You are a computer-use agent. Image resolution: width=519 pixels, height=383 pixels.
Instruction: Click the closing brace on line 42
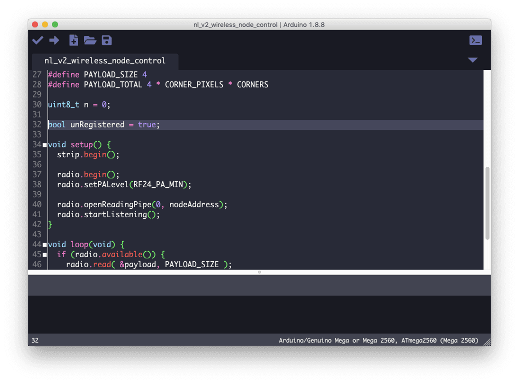click(50, 225)
